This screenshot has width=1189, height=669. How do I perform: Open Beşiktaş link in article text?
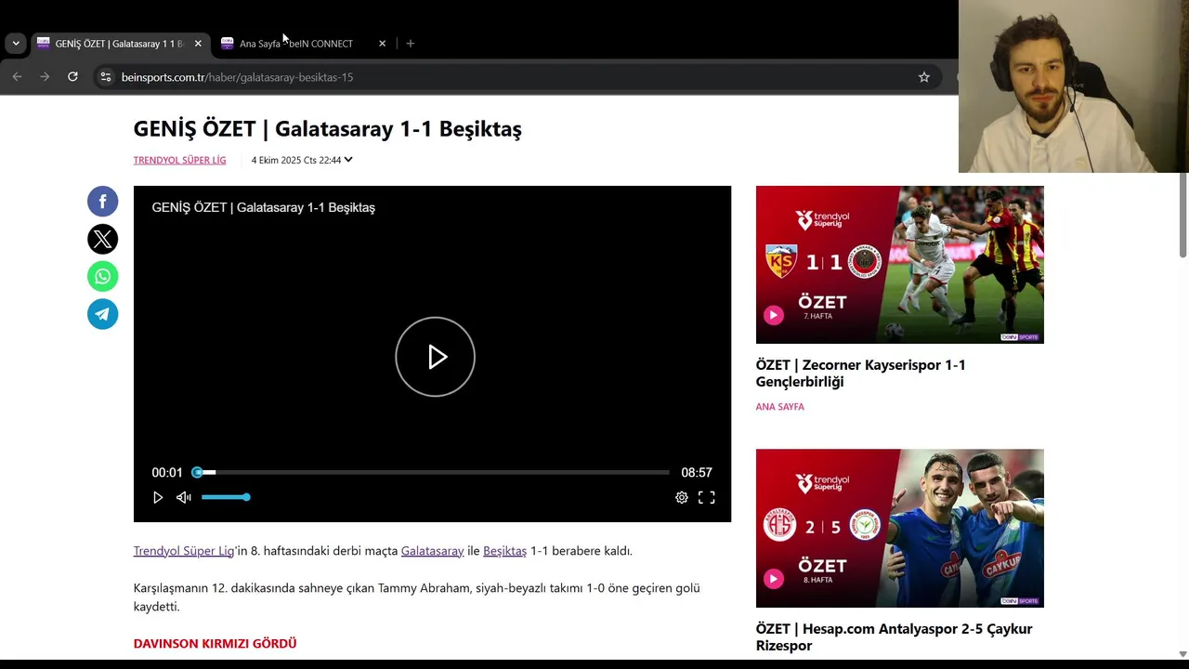click(504, 551)
